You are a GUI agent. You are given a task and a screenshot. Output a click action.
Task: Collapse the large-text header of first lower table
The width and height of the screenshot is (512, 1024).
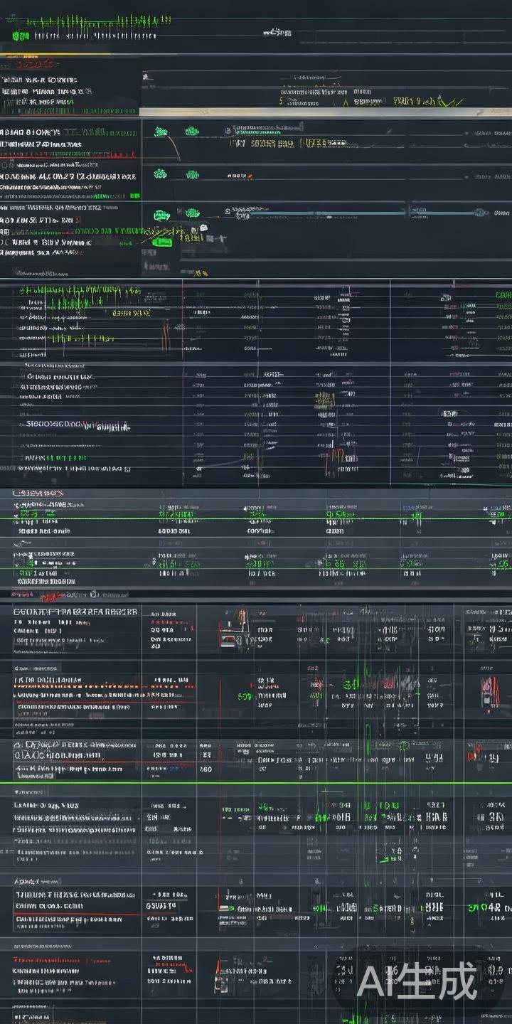coord(75,611)
